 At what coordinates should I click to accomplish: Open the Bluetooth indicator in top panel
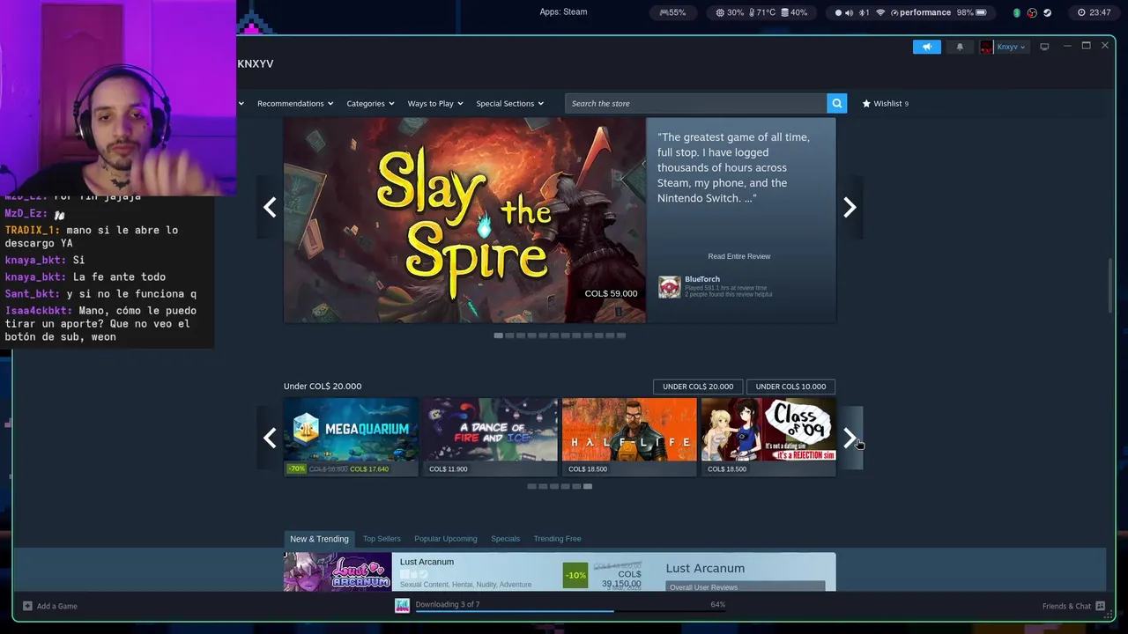864,12
